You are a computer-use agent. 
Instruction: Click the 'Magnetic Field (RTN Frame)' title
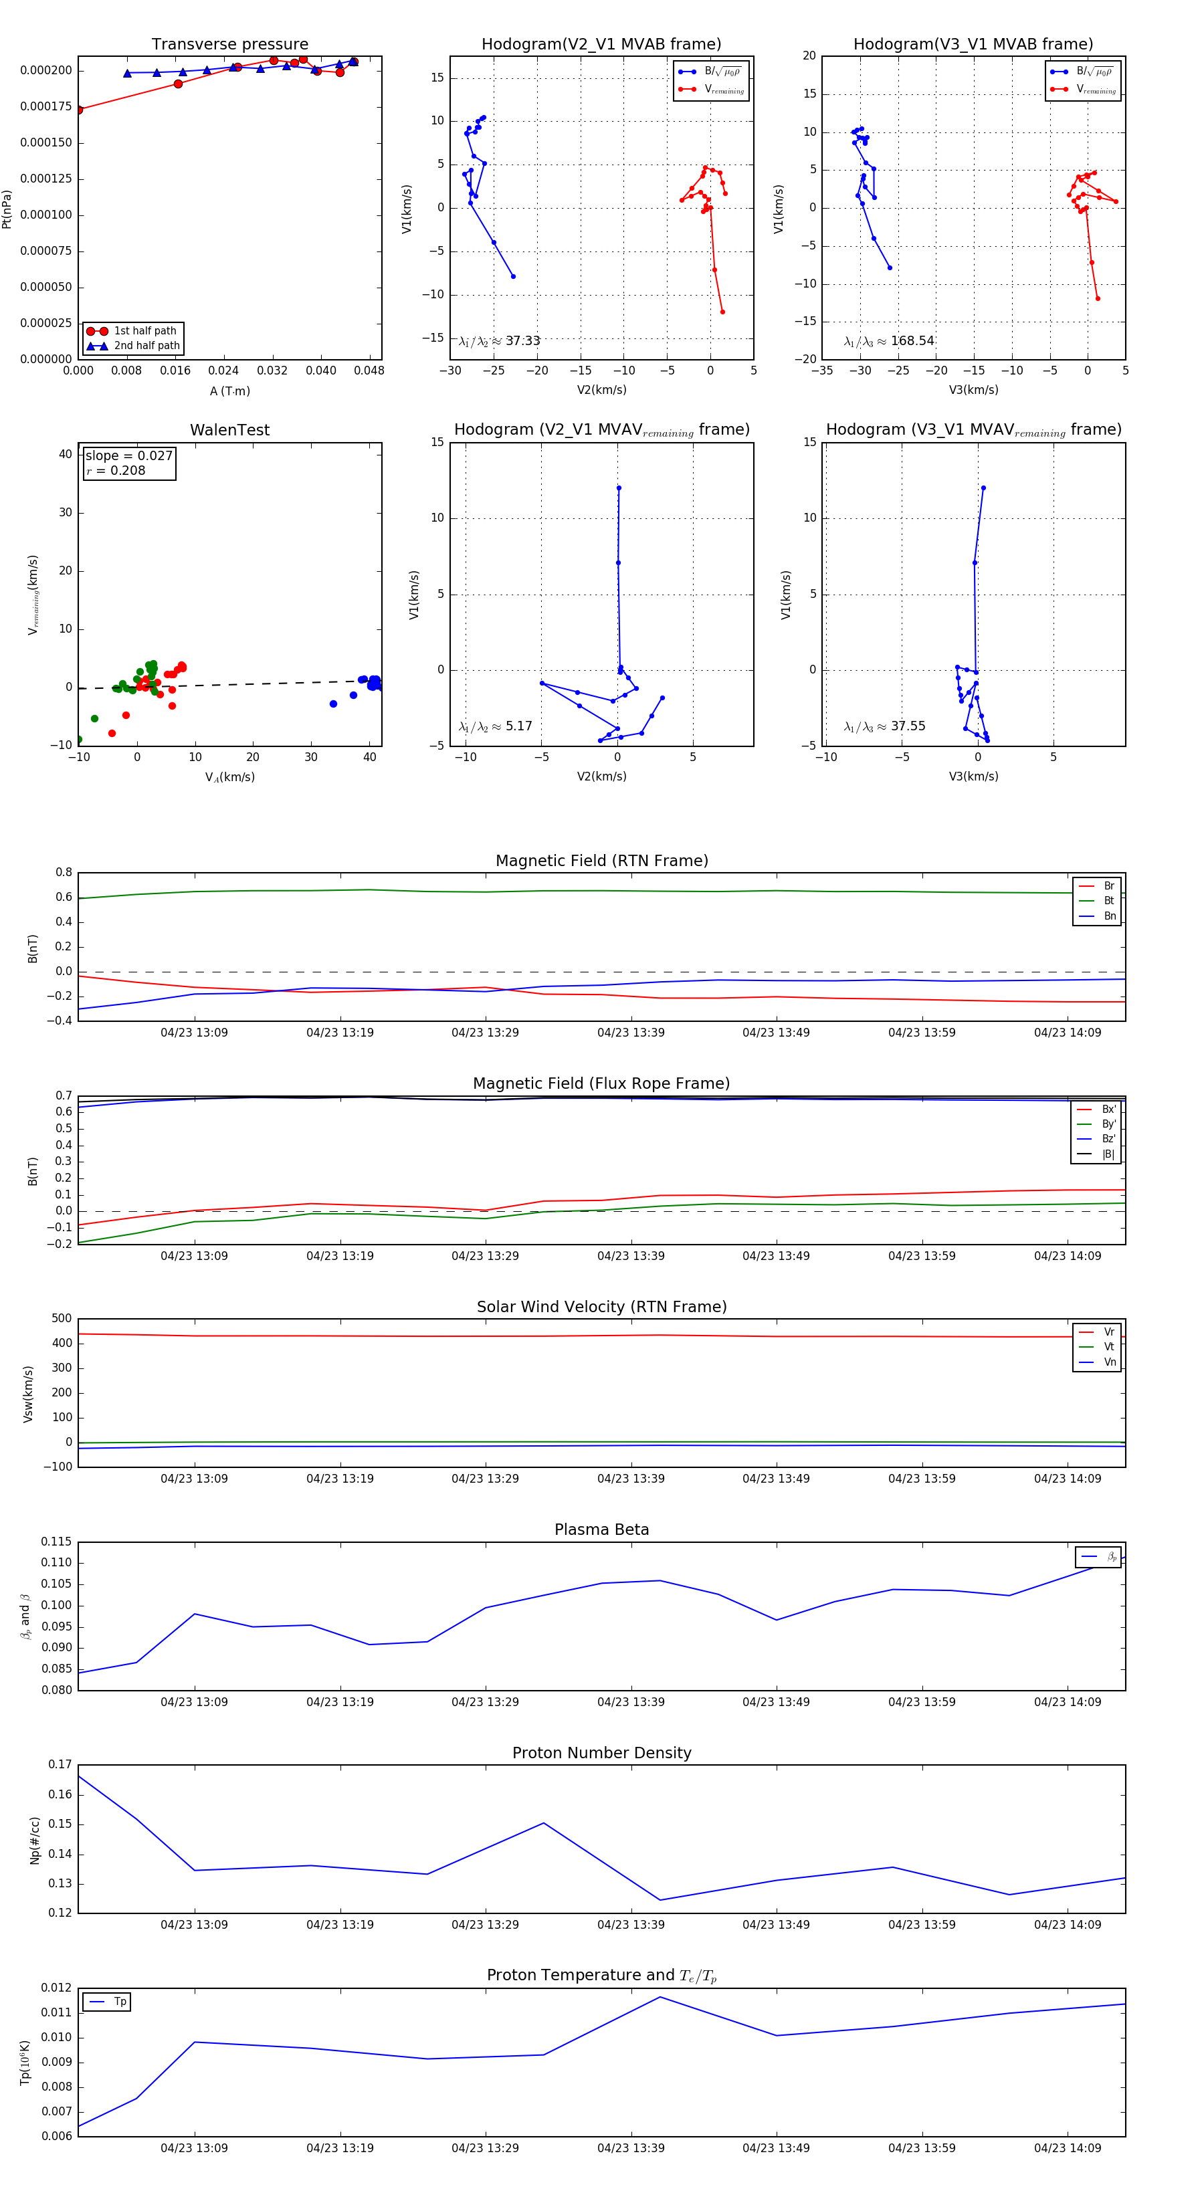tap(601, 860)
